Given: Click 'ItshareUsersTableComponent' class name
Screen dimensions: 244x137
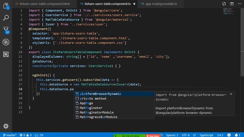Looking at the screenshot, I should pos(77,52).
